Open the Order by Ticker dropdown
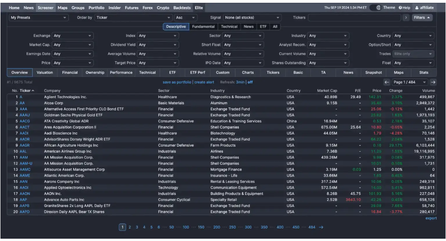 pos(133,18)
